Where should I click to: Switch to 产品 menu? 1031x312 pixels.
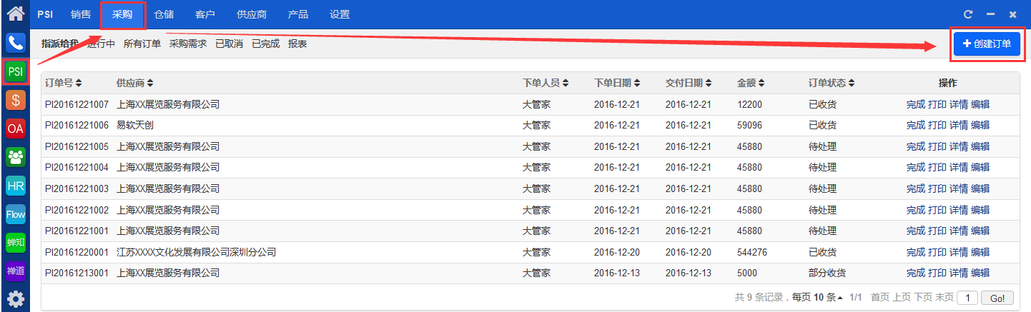pyautogui.click(x=298, y=14)
